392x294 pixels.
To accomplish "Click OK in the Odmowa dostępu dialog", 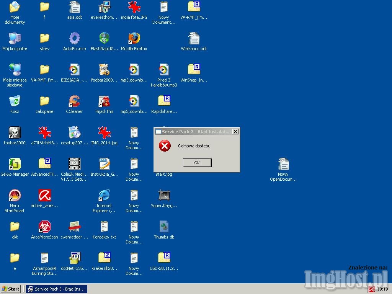I will (x=197, y=163).
